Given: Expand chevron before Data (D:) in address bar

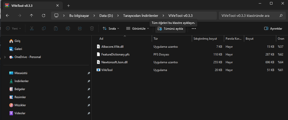Looking at the screenshot, I should pyautogui.click(x=94, y=16).
